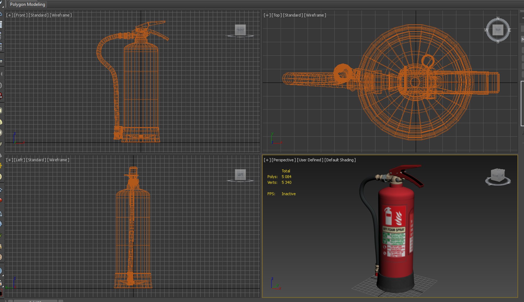Click the 'Total' statistics header
The width and height of the screenshot is (524, 302).
coord(286,171)
